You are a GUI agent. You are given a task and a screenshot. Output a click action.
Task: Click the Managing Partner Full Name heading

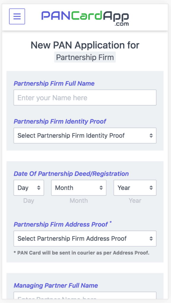(55, 286)
